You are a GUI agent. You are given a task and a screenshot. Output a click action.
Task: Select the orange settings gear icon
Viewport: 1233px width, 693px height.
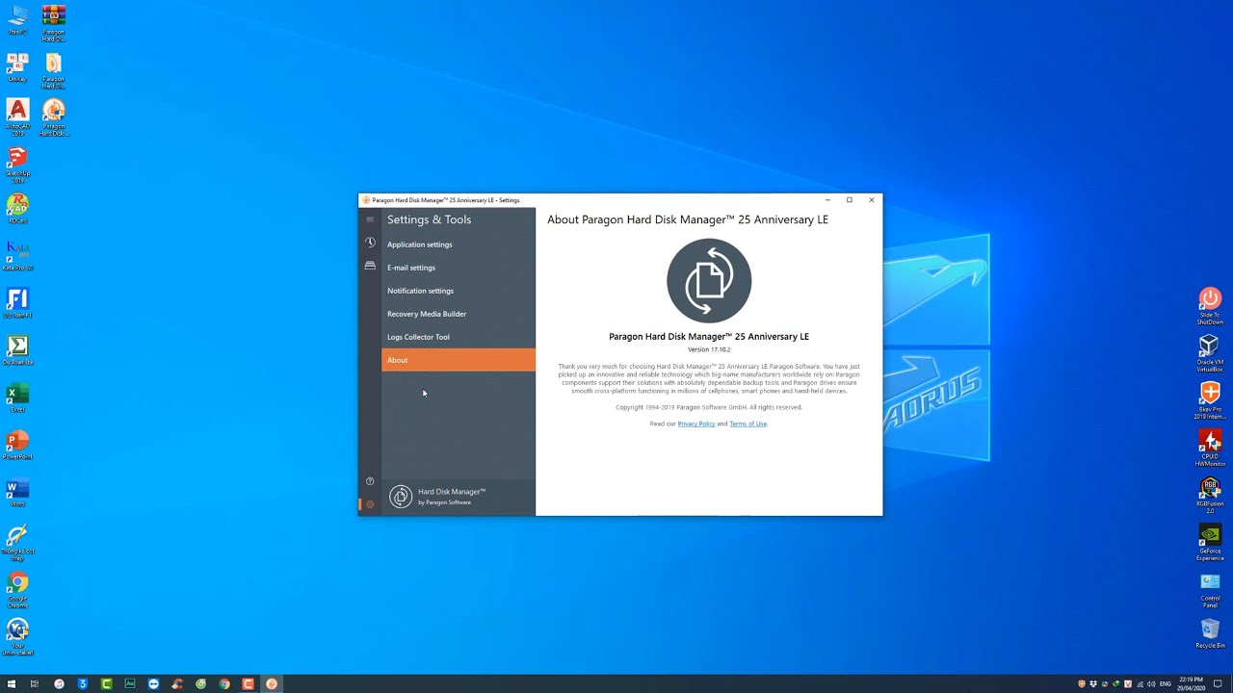click(370, 504)
